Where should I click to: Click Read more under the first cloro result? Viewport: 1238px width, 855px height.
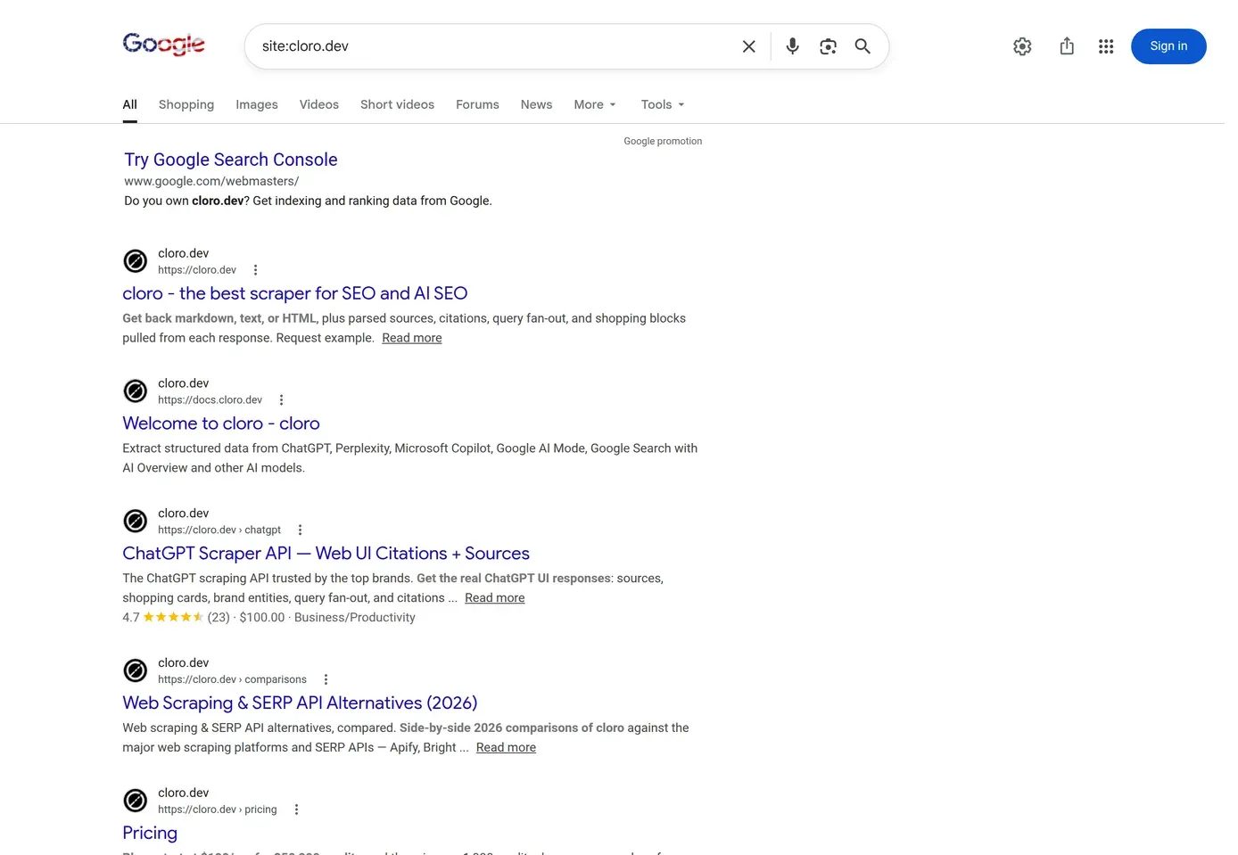coord(412,338)
